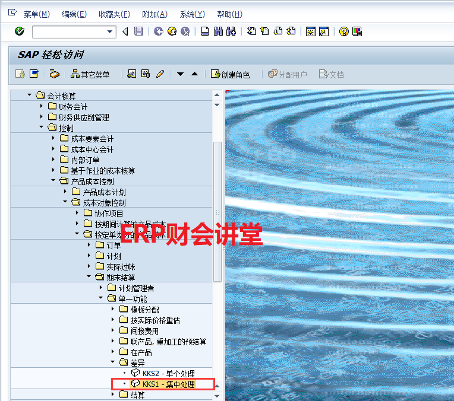454x401 pixels.
Task: Click the green Back arrow icon
Action: (158, 31)
